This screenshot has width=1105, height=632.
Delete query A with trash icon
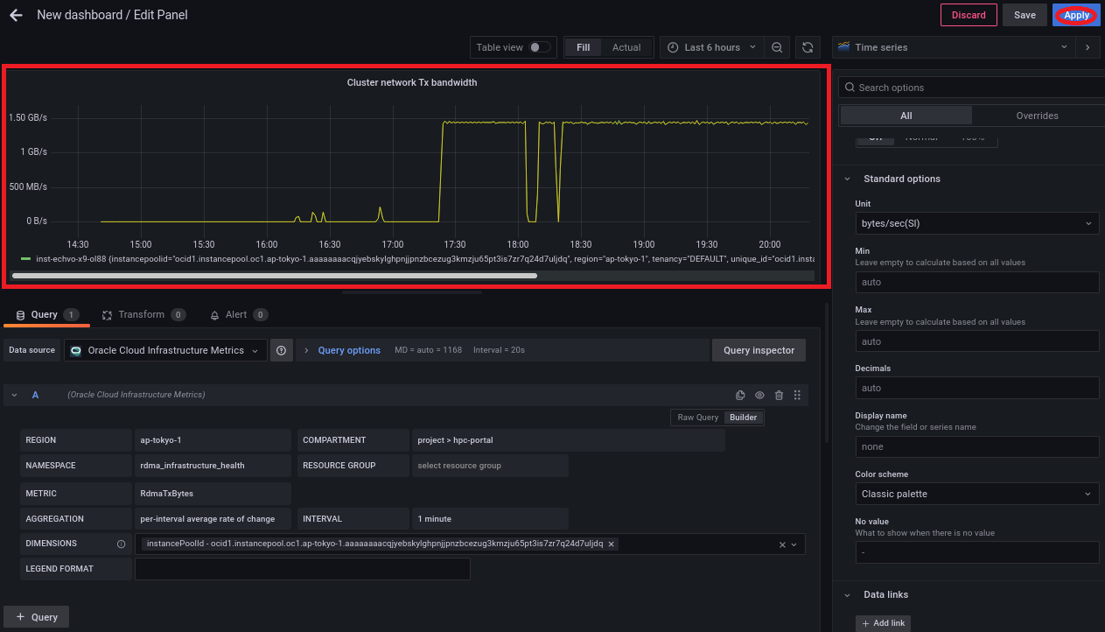coord(779,395)
